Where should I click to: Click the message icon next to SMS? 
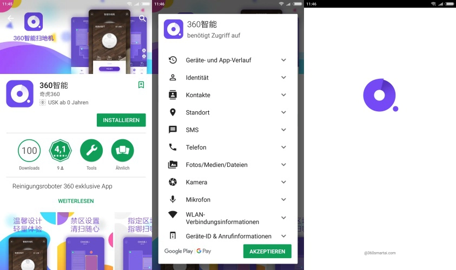tap(173, 130)
